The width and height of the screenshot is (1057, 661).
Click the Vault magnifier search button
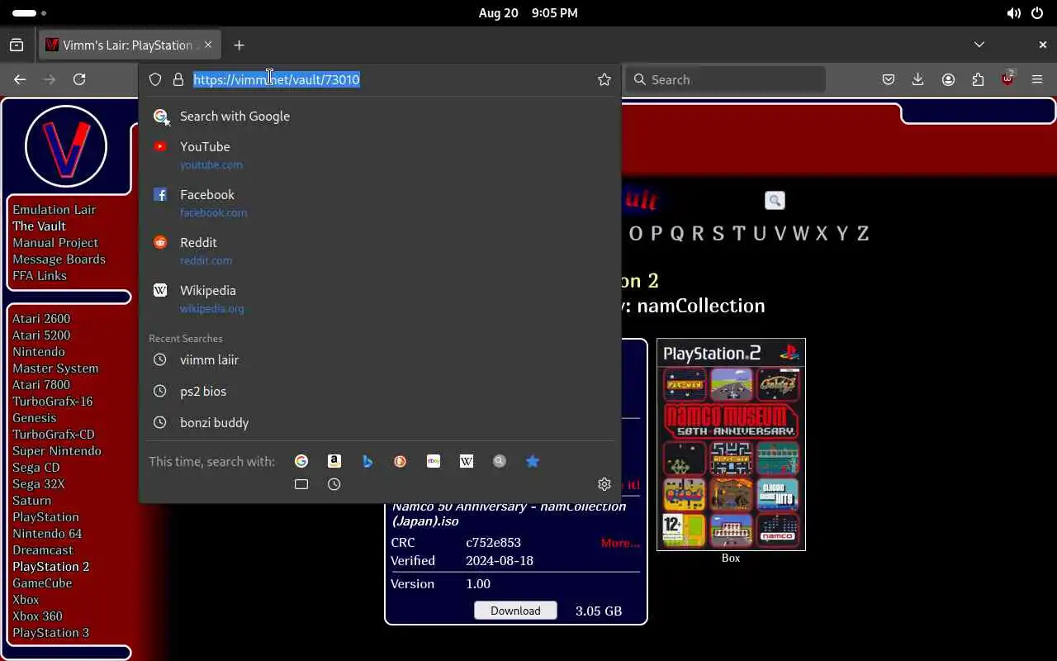[775, 201]
